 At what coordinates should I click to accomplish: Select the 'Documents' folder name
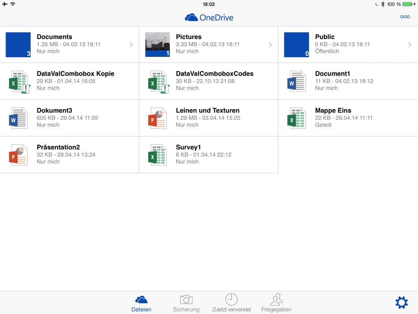[x=54, y=37]
